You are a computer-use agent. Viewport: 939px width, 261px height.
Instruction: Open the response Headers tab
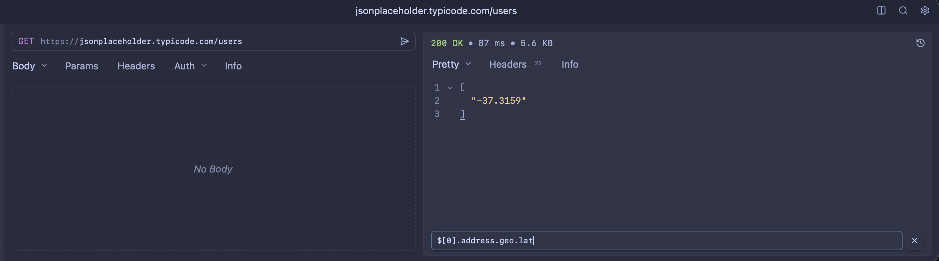[507, 65]
